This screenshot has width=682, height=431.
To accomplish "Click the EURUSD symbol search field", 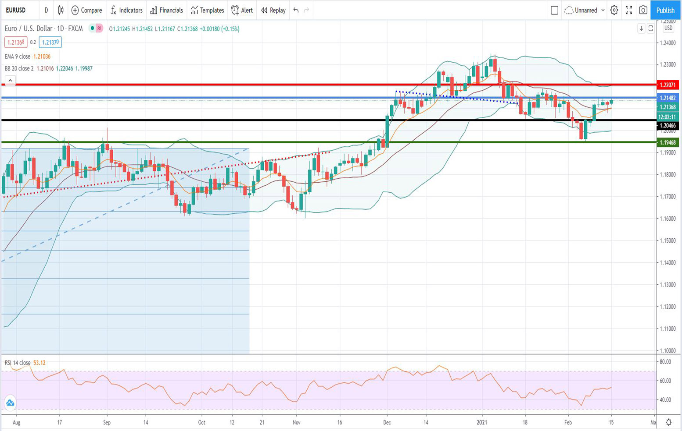I will (16, 10).
